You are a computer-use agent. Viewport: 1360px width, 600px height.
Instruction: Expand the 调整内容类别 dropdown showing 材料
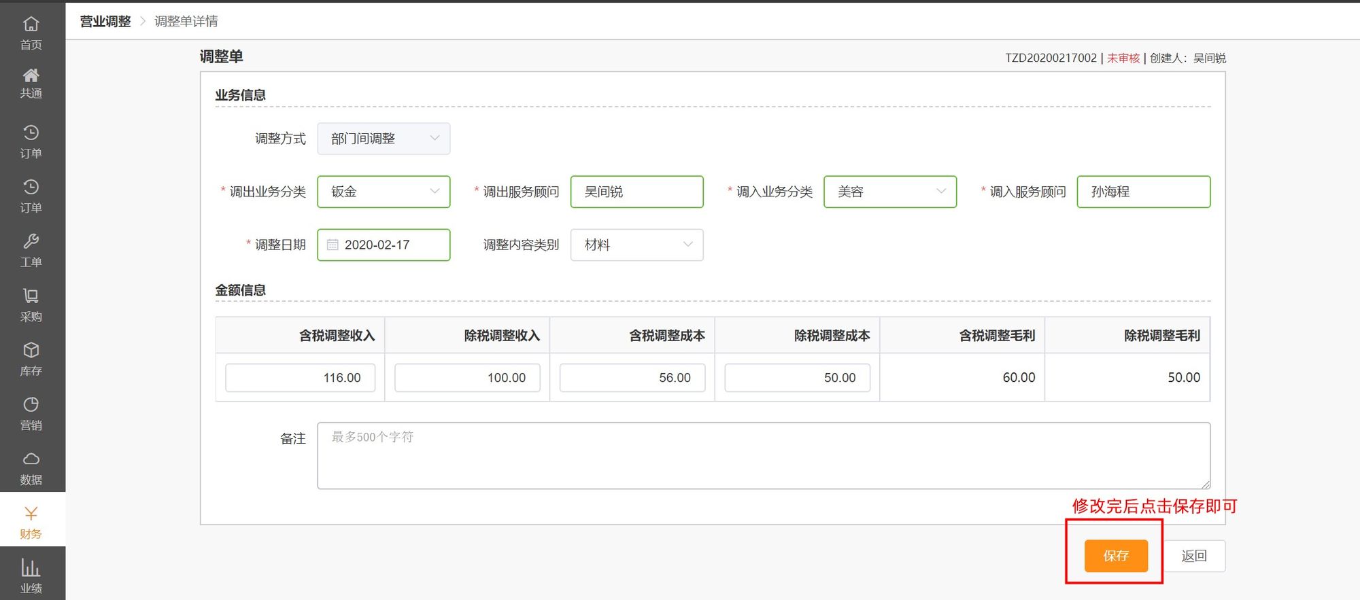click(x=636, y=245)
